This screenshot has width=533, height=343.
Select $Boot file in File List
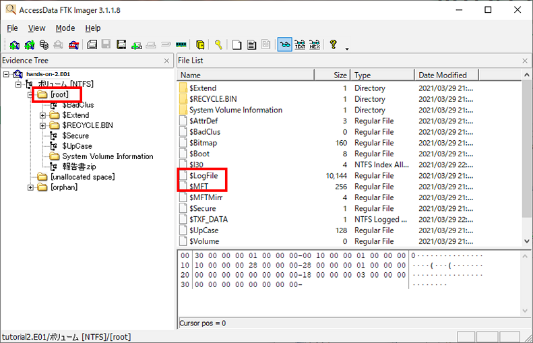pyautogui.click(x=199, y=154)
